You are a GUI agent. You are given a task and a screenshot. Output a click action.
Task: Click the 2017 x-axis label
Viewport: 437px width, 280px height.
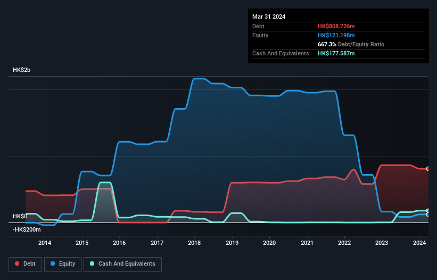point(157,243)
